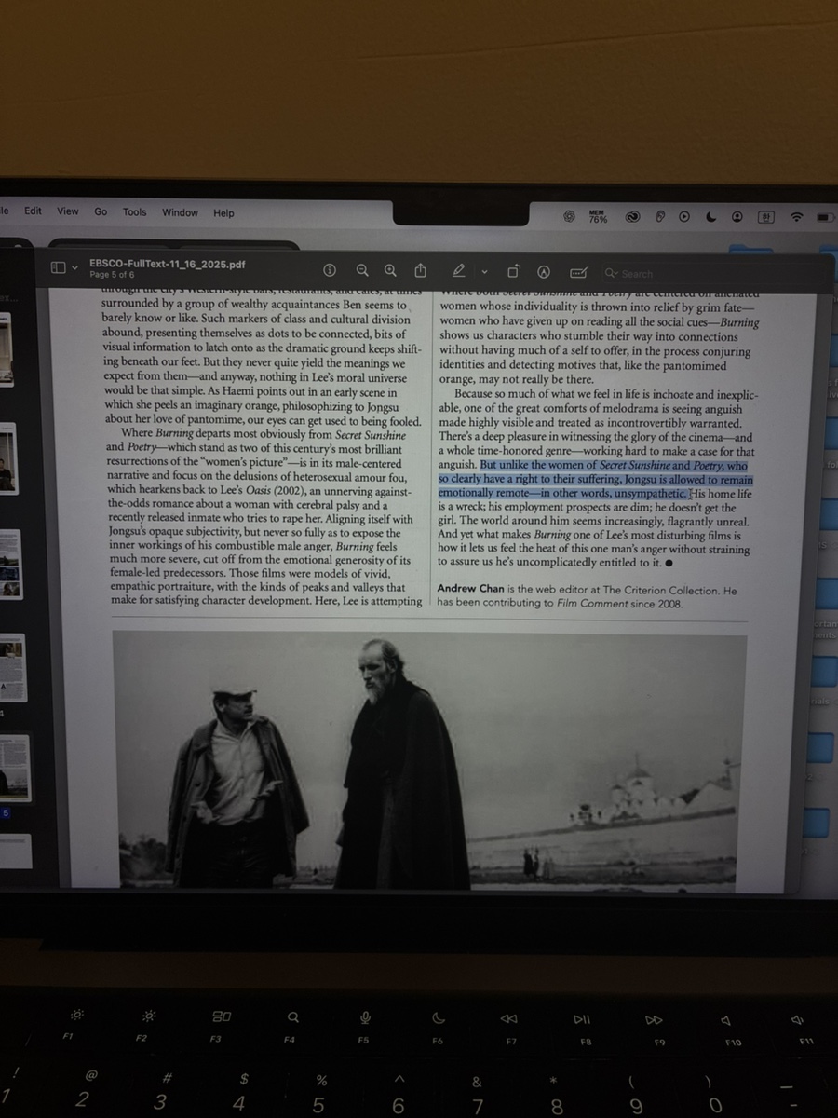The image size is (838, 1118).
Task: Click the battery status icon
Action: pyautogui.click(x=826, y=217)
